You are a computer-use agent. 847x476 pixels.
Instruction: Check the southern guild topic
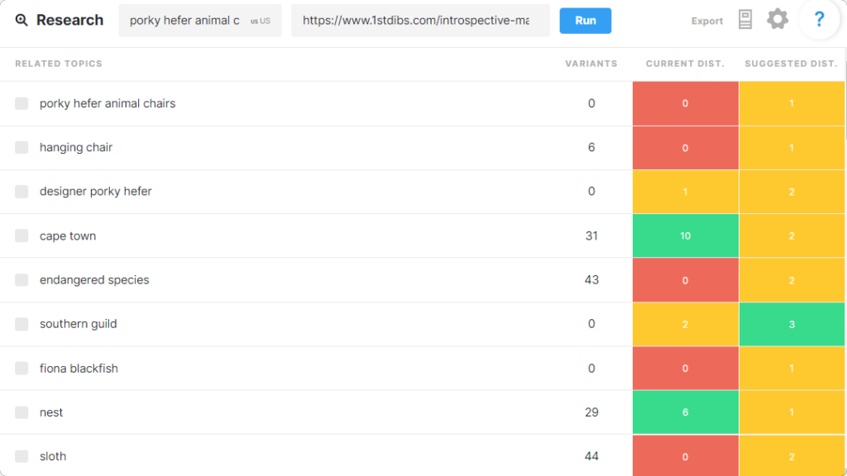click(21, 324)
